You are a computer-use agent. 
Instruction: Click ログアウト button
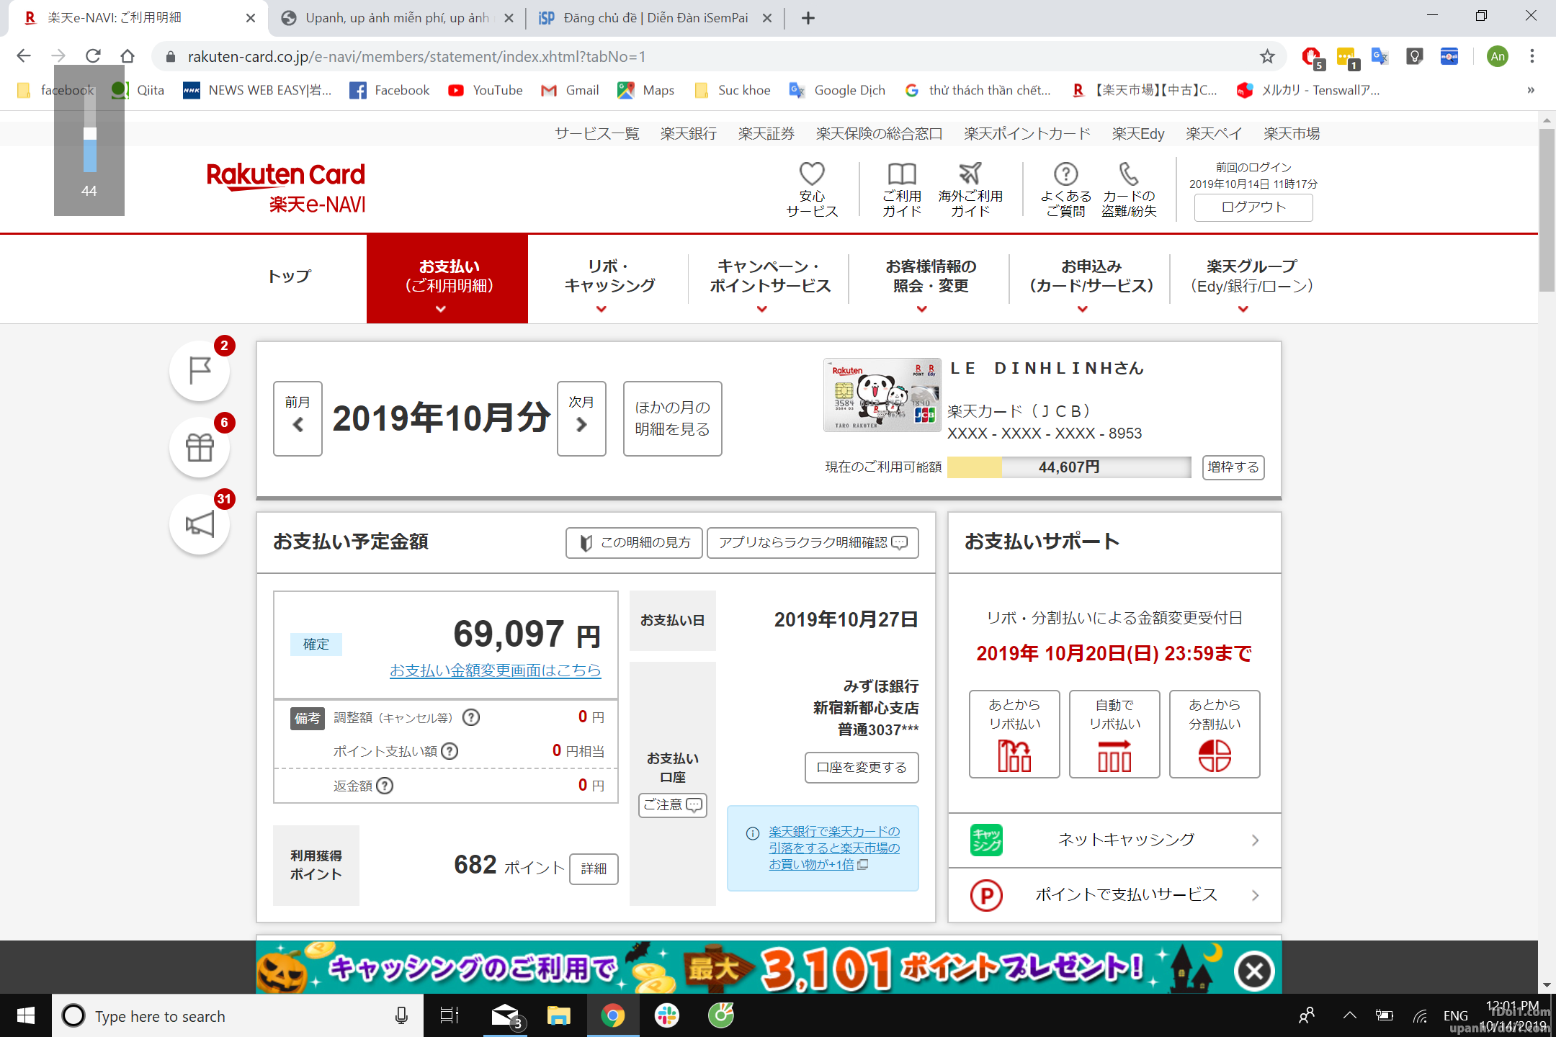pos(1253,207)
